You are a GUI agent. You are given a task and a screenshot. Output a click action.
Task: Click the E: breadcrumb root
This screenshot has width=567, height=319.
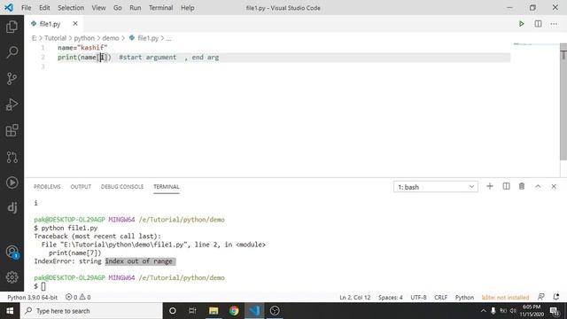(x=34, y=38)
